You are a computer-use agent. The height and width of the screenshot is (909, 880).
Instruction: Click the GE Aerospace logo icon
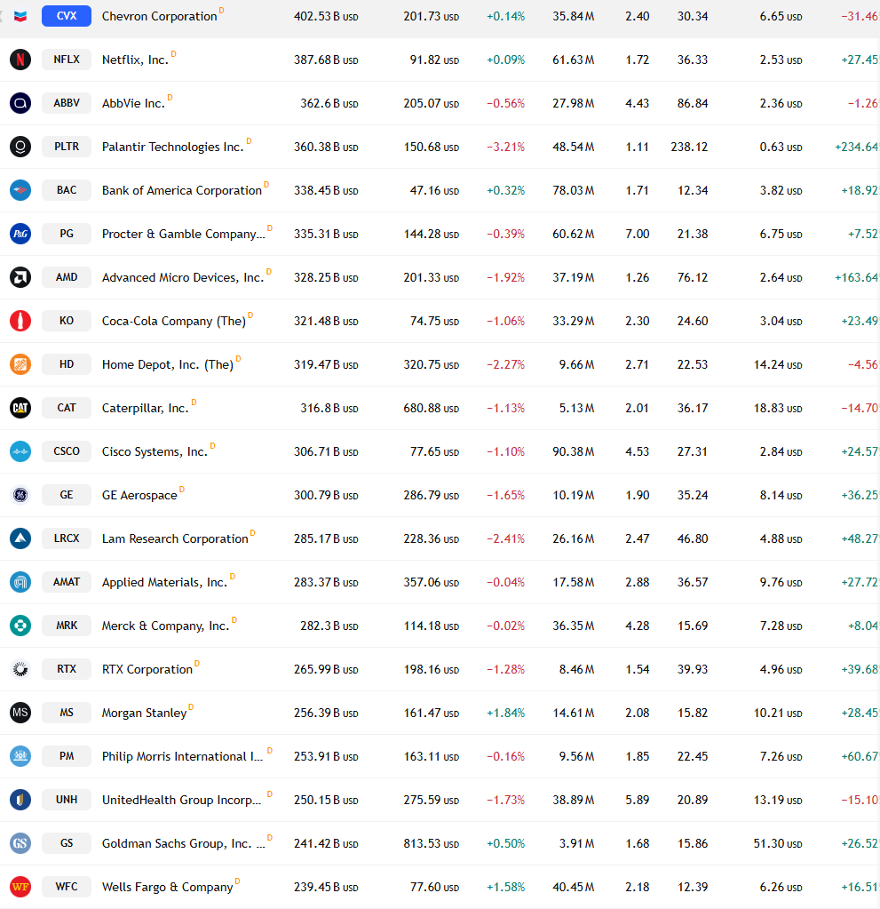click(20, 495)
